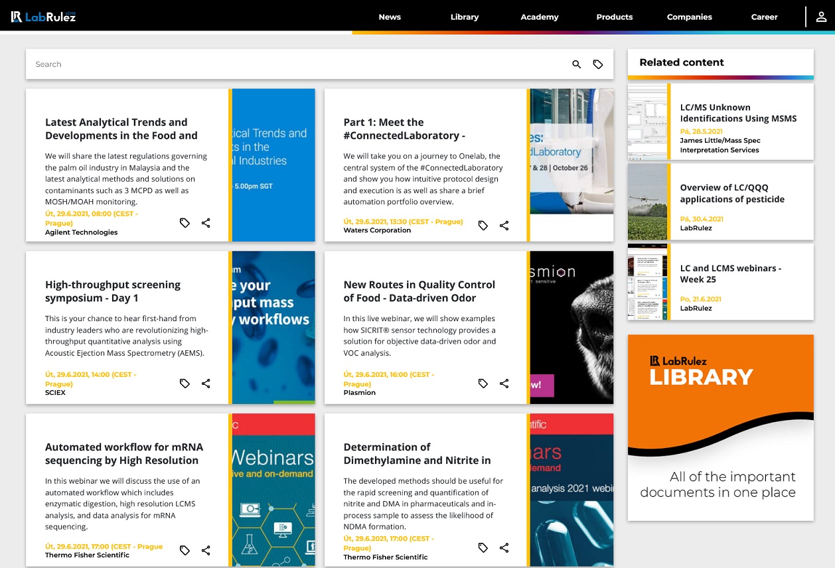Click the LabRulez logo in the header
Viewport: 835px width, 568px height.
click(44, 17)
